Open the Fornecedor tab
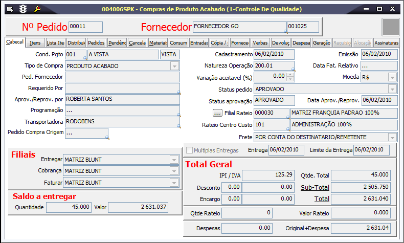This screenshot has height=243, width=404. coord(240,43)
